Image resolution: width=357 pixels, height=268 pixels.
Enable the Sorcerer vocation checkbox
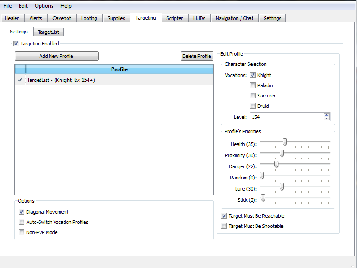pyautogui.click(x=253, y=96)
